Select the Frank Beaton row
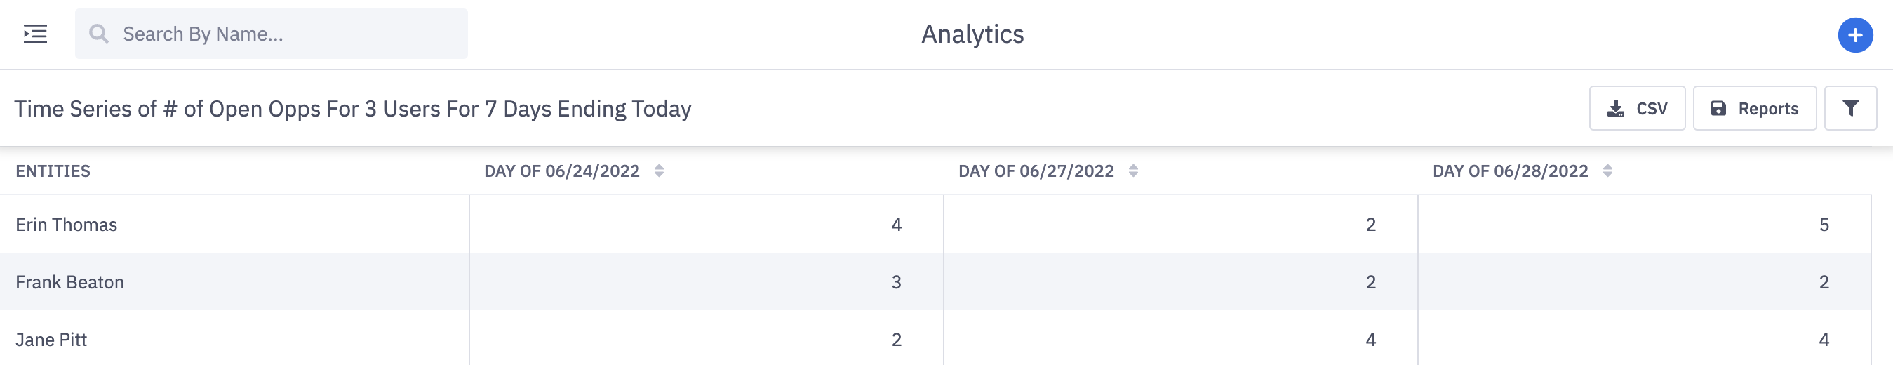This screenshot has width=1893, height=365. pos(69,282)
